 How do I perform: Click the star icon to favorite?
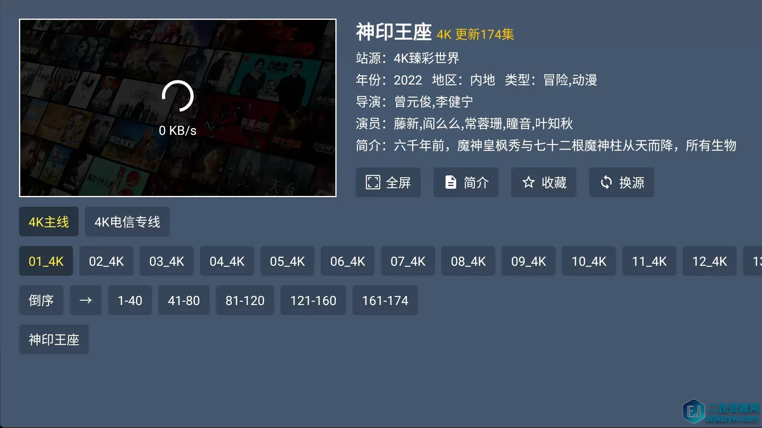(x=528, y=182)
